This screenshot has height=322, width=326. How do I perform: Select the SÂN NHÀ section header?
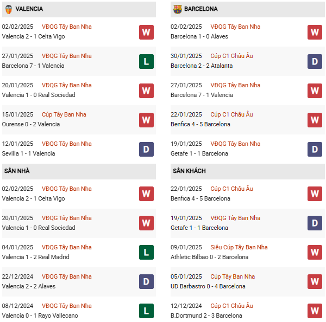click(x=17, y=171)
